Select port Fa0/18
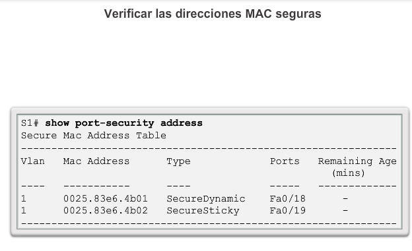Image resolution: width=412 pixels, height=251 pixels. [x=287, y=199]
